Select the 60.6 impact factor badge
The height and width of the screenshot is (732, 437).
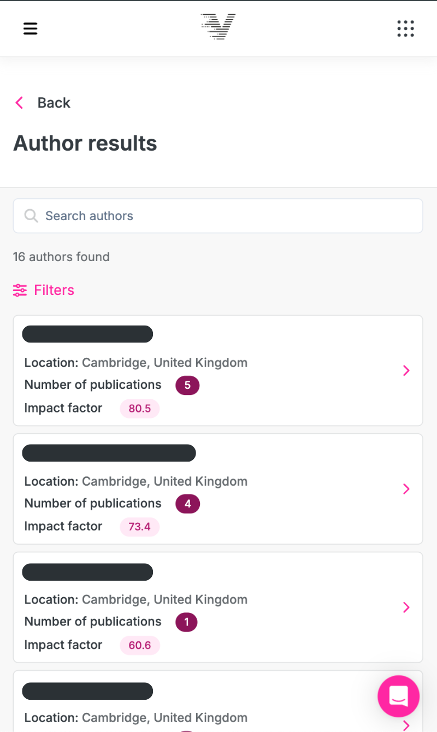tap(140, 645)
